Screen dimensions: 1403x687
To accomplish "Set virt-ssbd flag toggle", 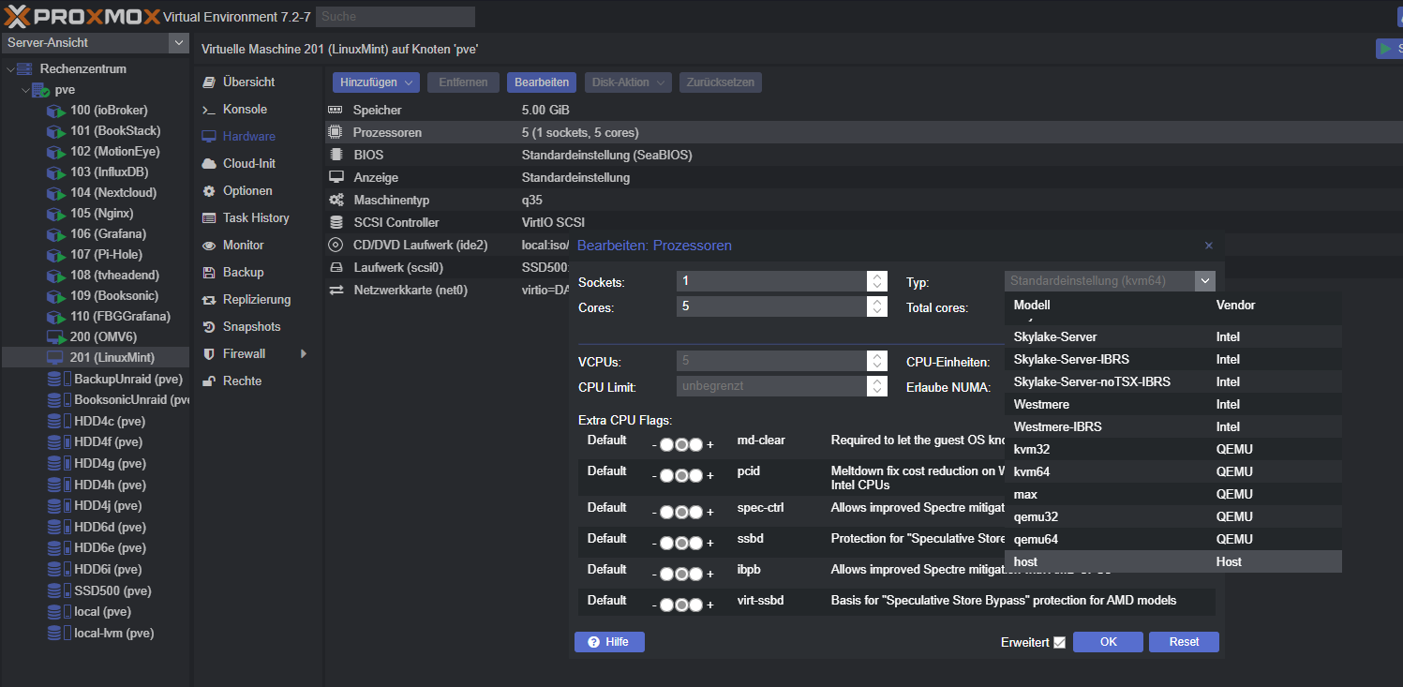I will click(x=682, y=605).
